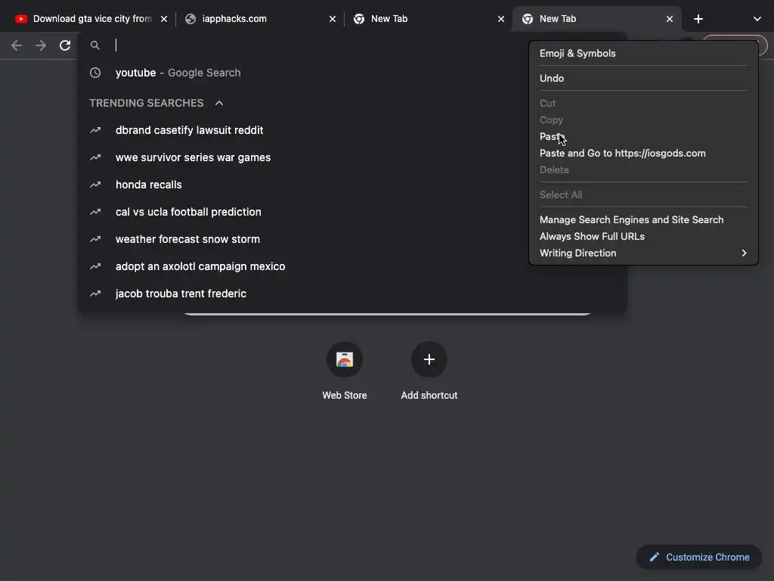Click the forward navigation arrow
774x581 pixels.
pos(41,45)
